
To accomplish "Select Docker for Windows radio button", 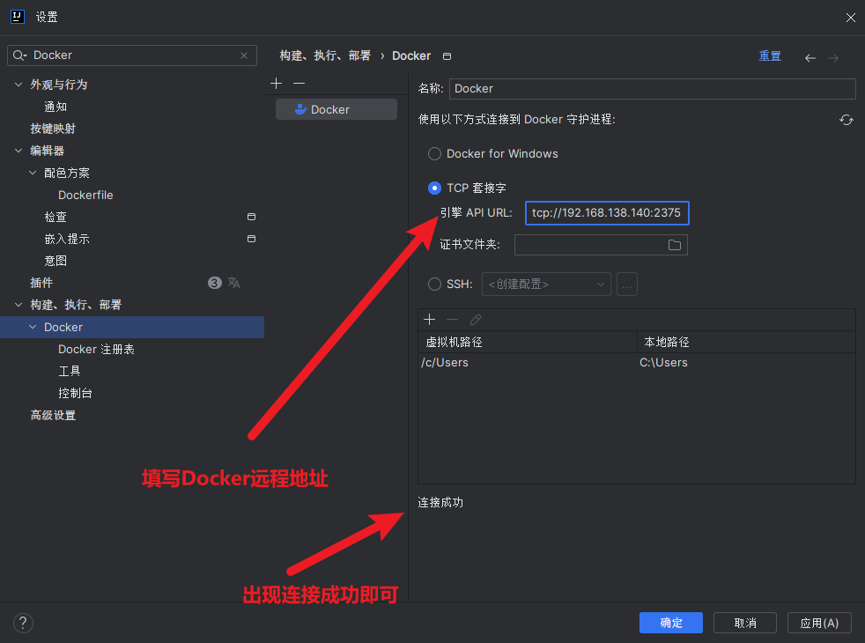I will click(434, 153).
